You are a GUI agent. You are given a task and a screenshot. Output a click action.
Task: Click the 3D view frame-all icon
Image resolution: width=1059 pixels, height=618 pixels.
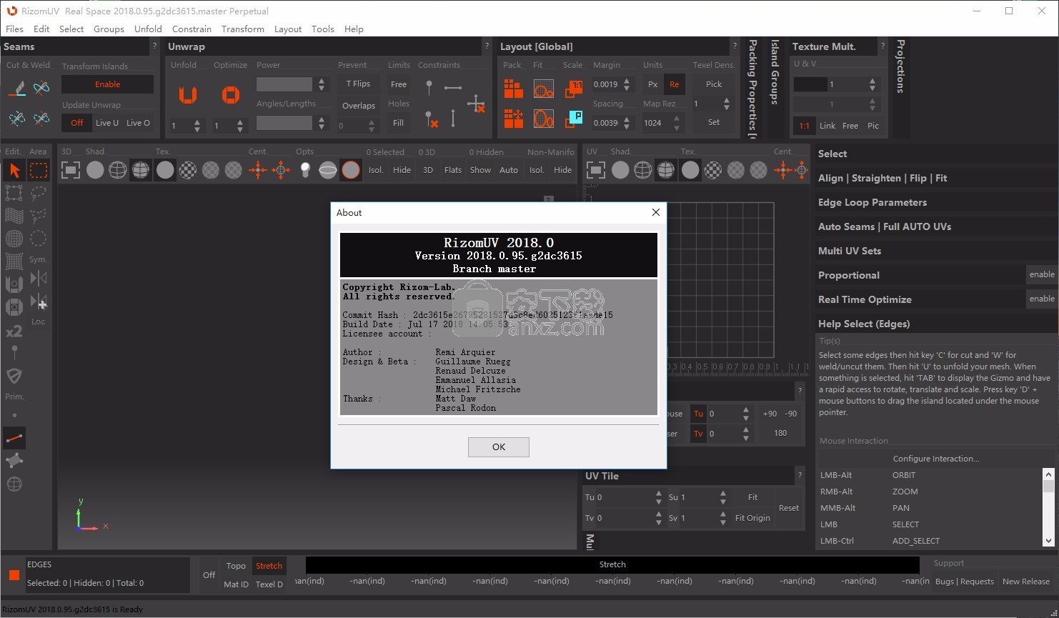tap(70, 170)
